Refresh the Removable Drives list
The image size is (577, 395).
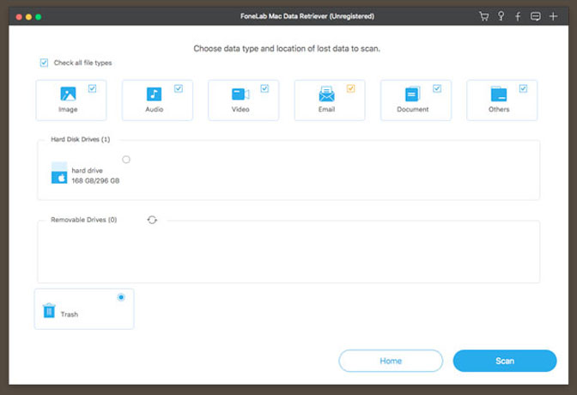click(152, 220)
